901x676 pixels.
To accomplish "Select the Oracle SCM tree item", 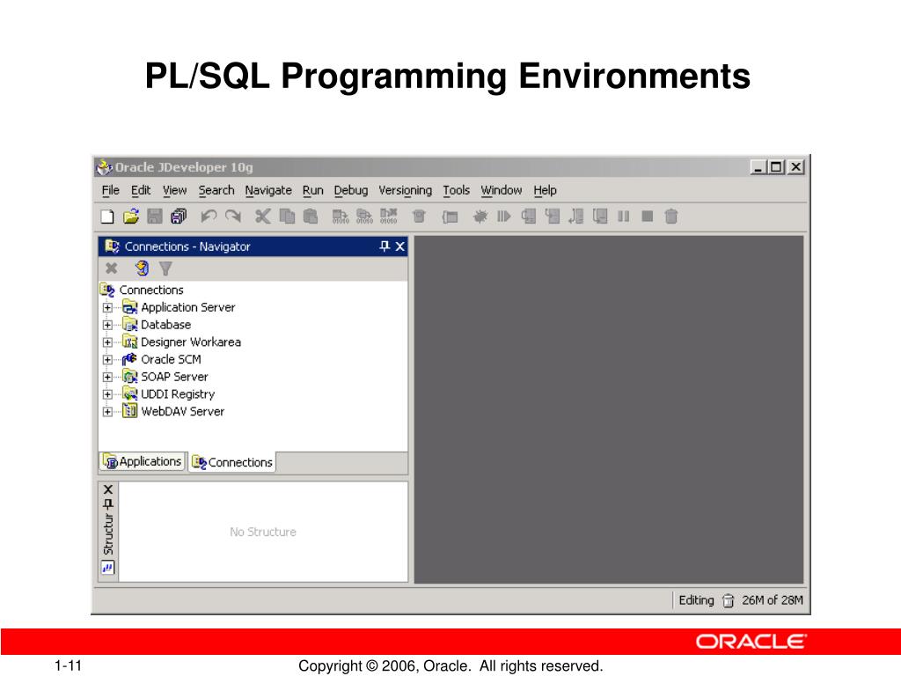I will (171, 360).
